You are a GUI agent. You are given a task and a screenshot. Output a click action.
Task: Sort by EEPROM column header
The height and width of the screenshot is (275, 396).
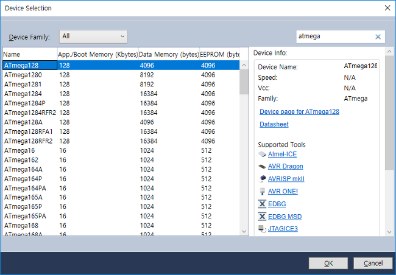click(x=219, y=54)
